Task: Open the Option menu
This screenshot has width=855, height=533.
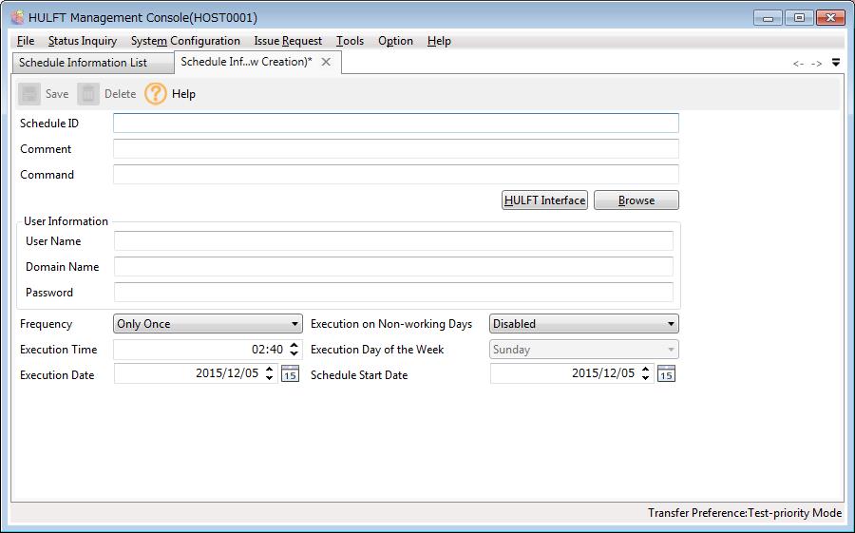Action: coord(395,41)
